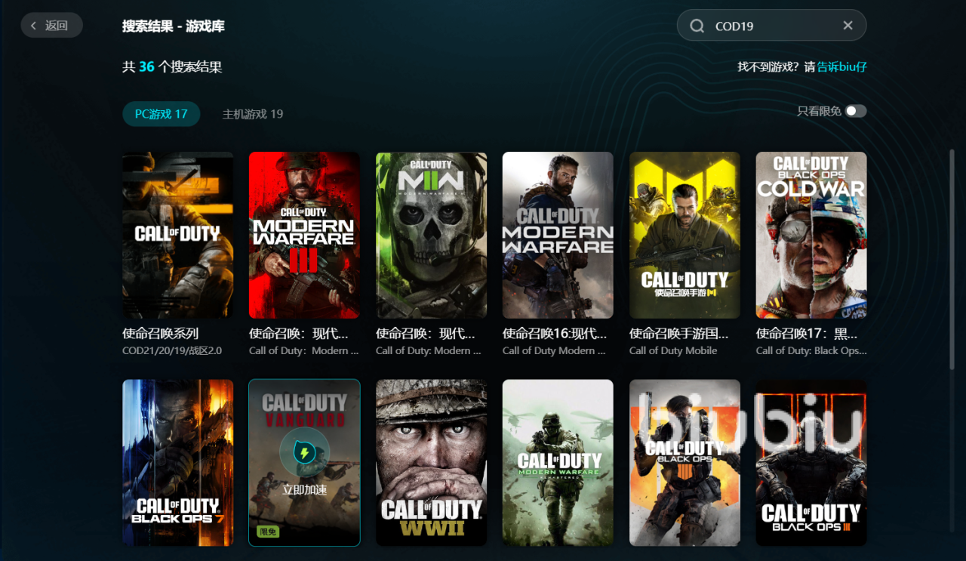Click the lightning accelerate icon on Vanguard
This screenshot has width=966, height=561.
pos(304,453)
